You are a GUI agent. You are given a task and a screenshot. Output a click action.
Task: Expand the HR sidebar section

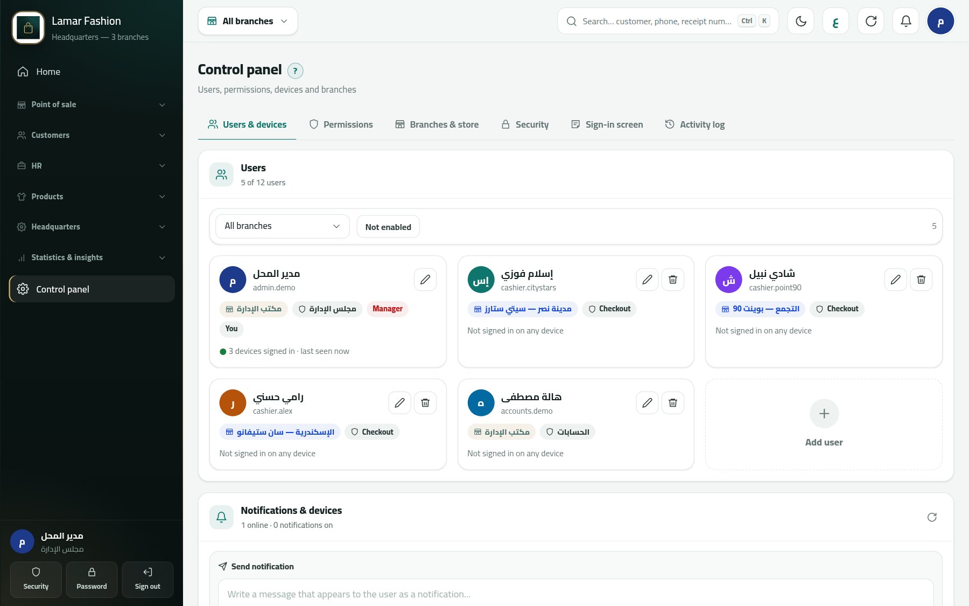tap(92, 166)
